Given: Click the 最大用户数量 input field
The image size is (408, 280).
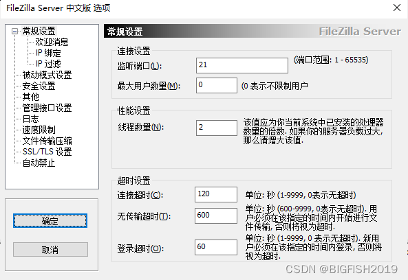Looking at the screenshot, I should pos(217,85).
